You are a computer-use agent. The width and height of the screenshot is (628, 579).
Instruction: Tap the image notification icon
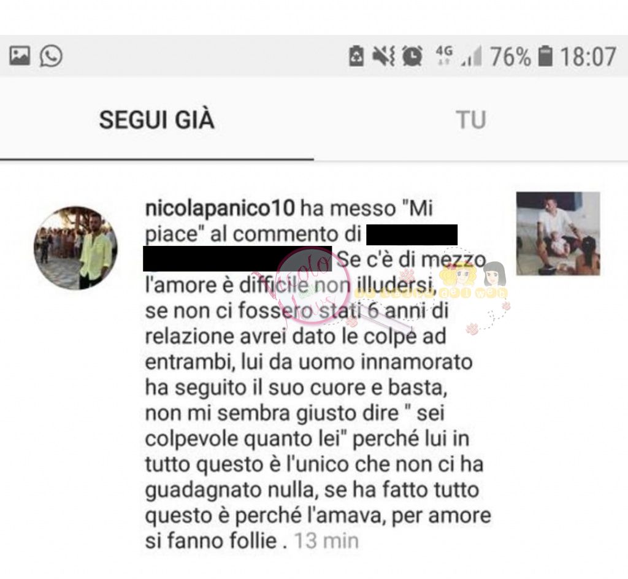pos(20,56)
